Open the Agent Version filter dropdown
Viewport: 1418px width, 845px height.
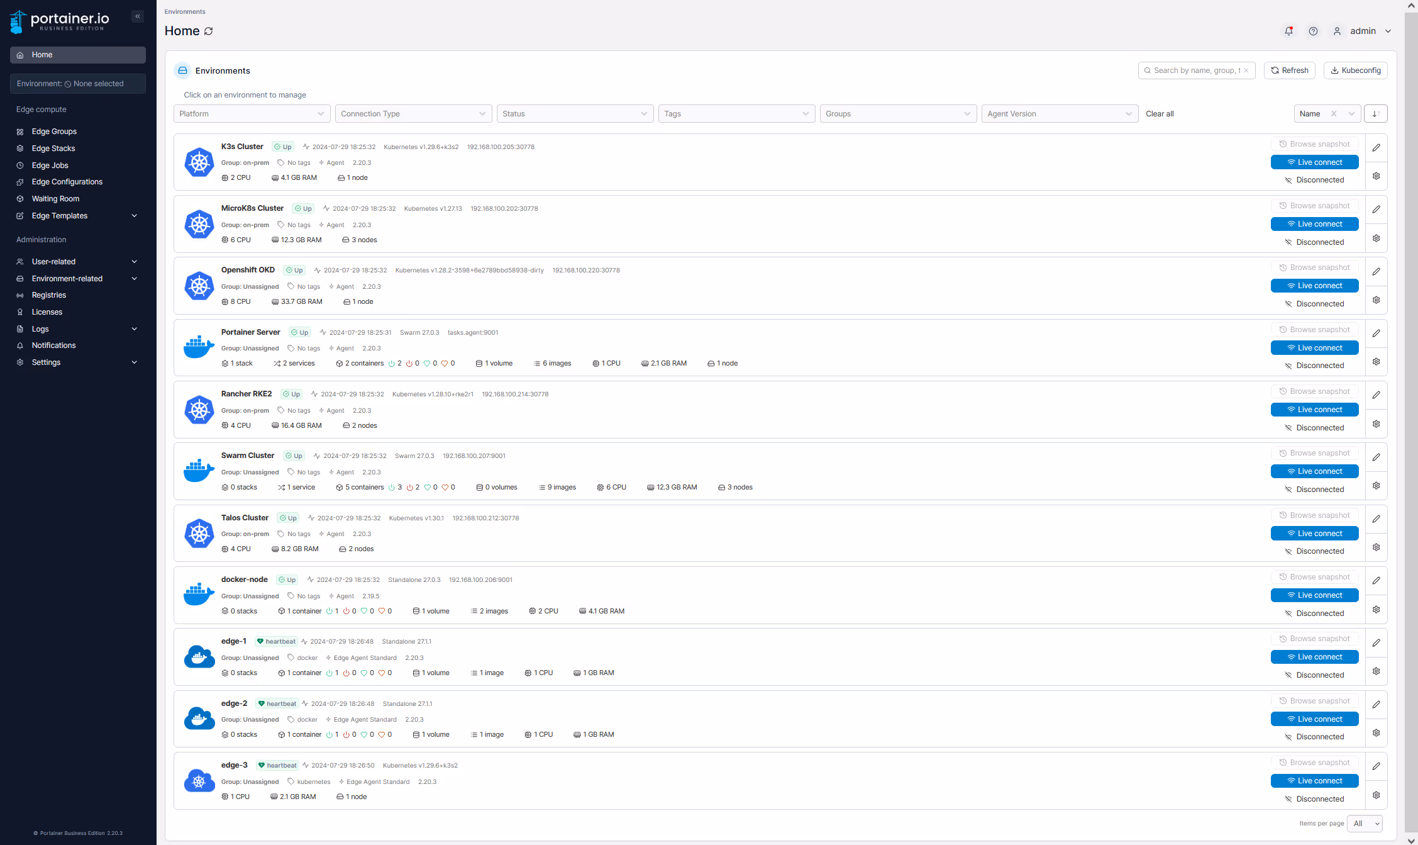(x=1060, y=114)
